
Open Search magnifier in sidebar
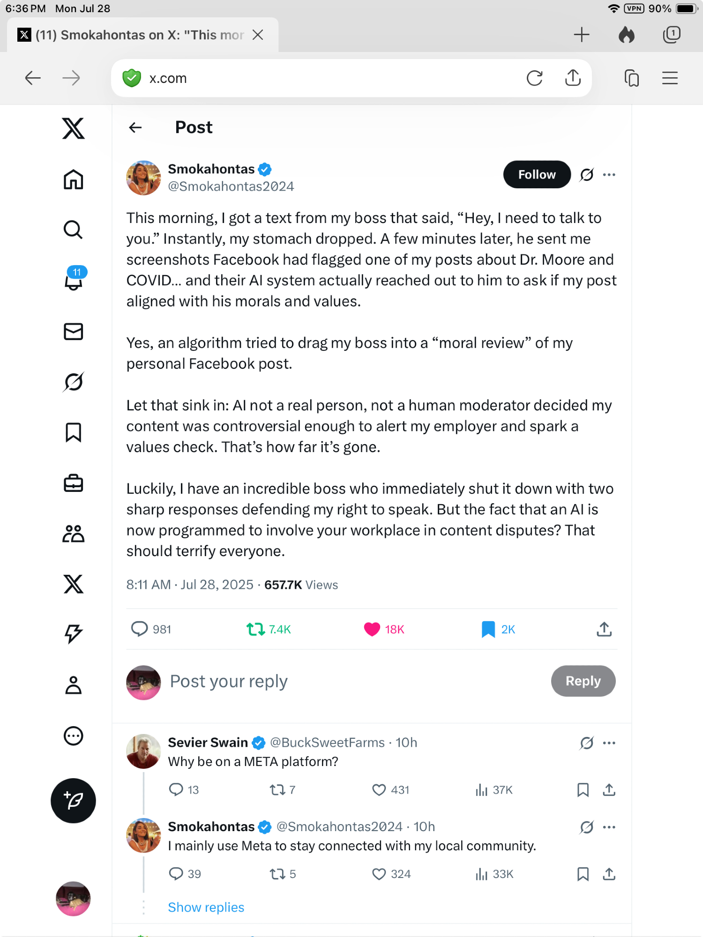(x=73, y=230)
